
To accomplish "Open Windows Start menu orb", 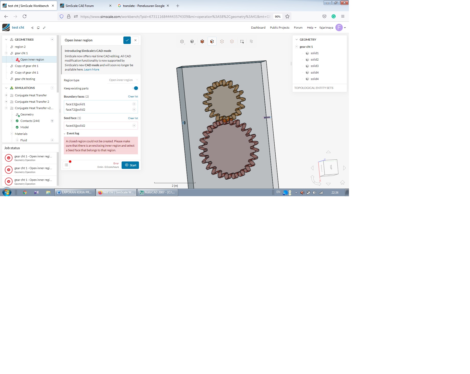I will [7, 192].
